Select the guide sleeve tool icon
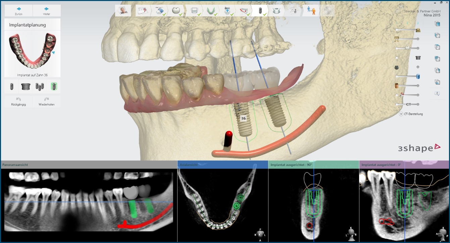 click(x=26, y=87)
